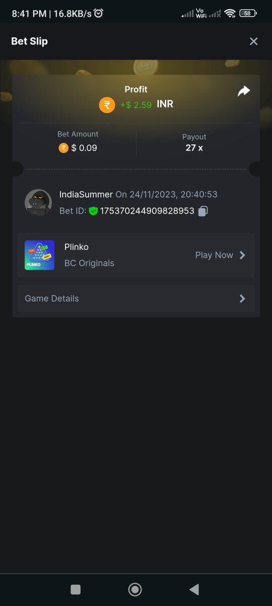The image size is (272, 606).
Task: Tap the Android home circle button
Action: (x=135, y=589)
